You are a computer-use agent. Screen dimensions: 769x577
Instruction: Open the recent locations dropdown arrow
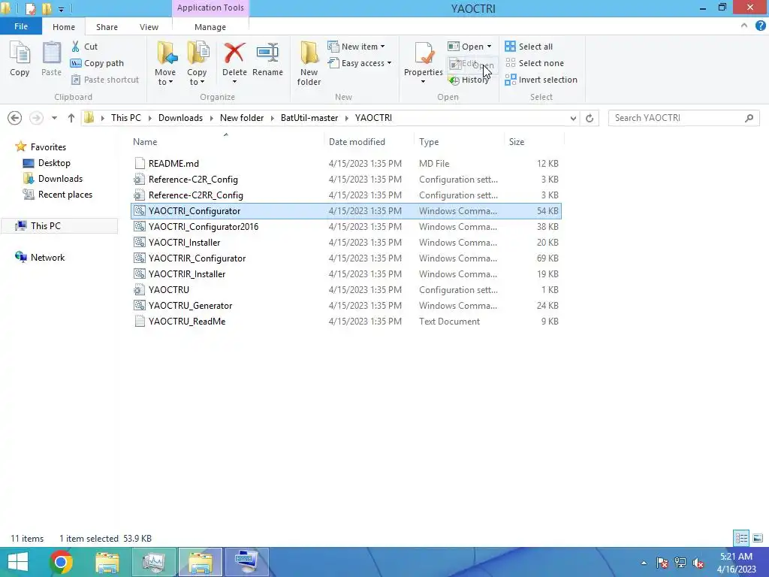tap(54, 118)
